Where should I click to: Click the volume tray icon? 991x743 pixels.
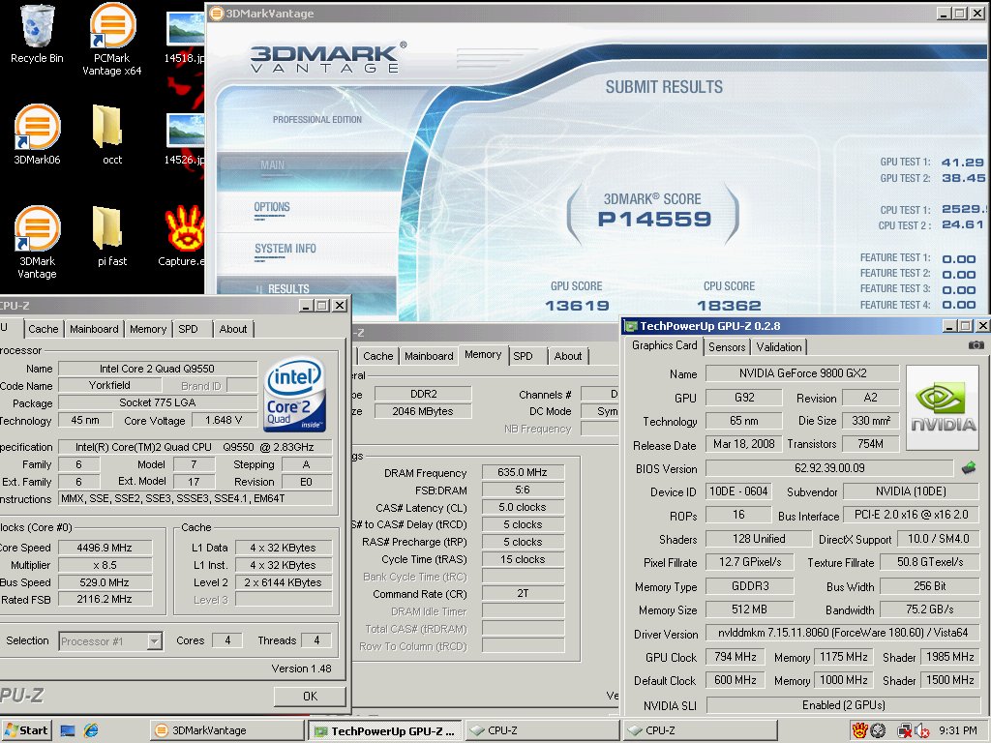tap(921, 731)
